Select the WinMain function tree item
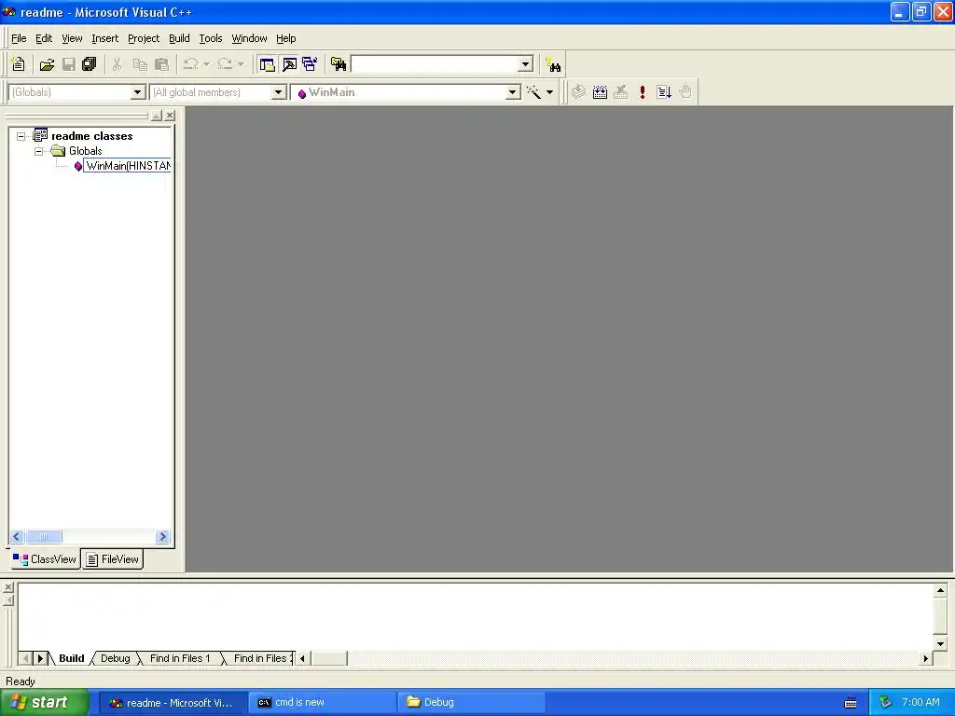Image resolution: width=955 pixels, height=716 pixels. [x=128, y=166]
